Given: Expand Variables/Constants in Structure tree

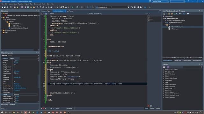Looking at the screenshot, I should [2, 30].
